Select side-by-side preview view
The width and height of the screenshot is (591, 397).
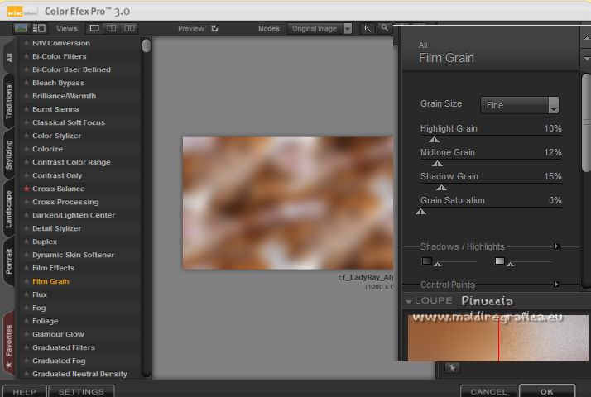(129, 28)
